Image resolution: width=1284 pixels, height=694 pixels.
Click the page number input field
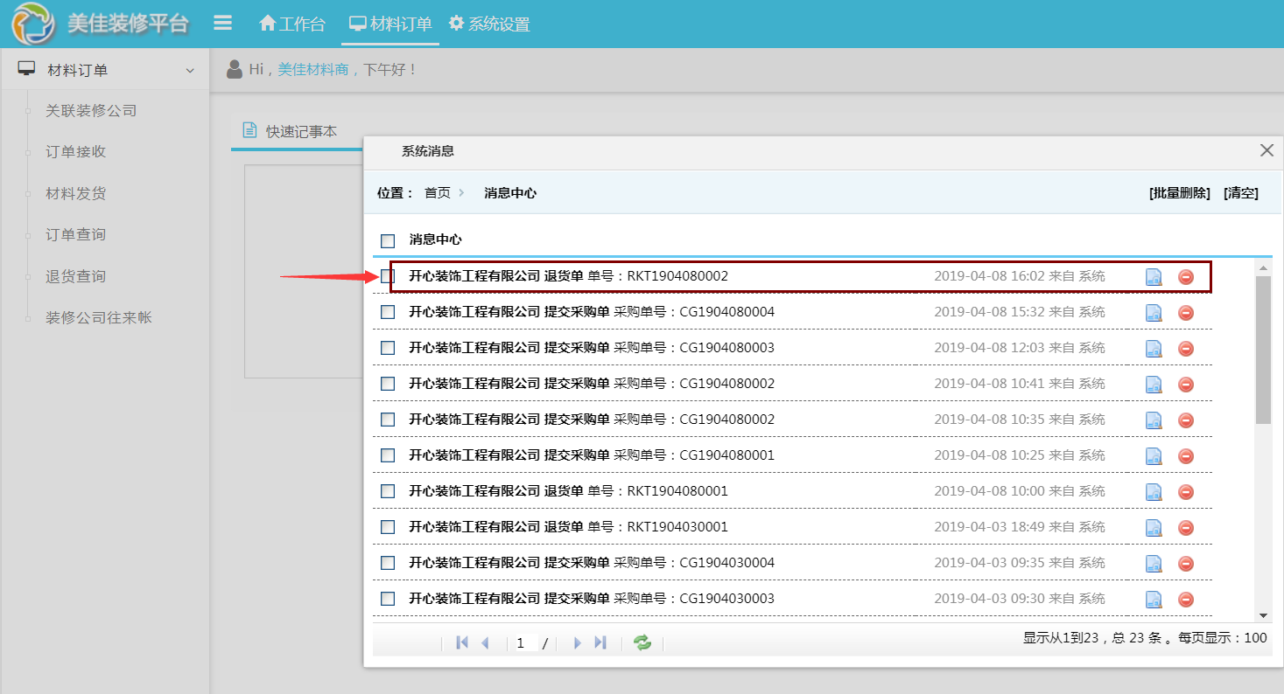tap(525, 643)
